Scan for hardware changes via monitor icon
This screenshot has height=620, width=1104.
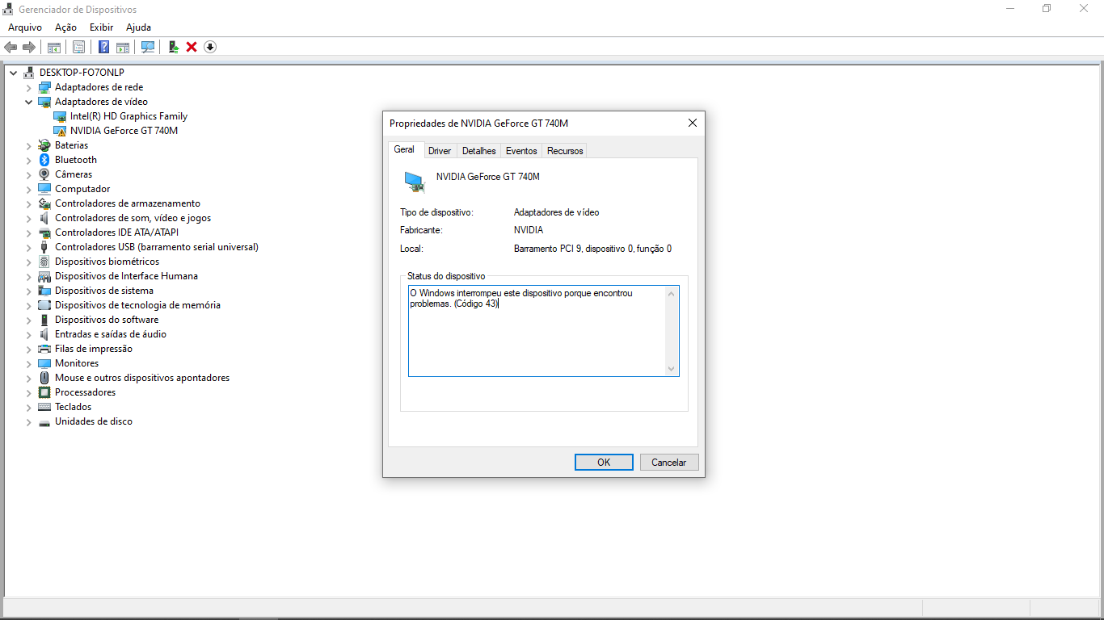(x=148, y=47)
